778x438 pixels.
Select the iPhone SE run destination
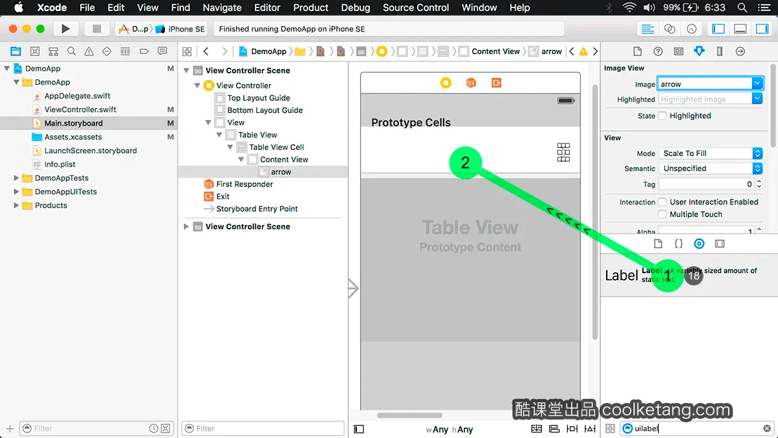180,29
